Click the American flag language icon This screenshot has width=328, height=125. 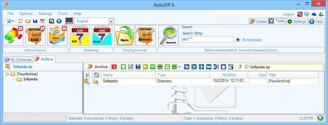(69, 21)
